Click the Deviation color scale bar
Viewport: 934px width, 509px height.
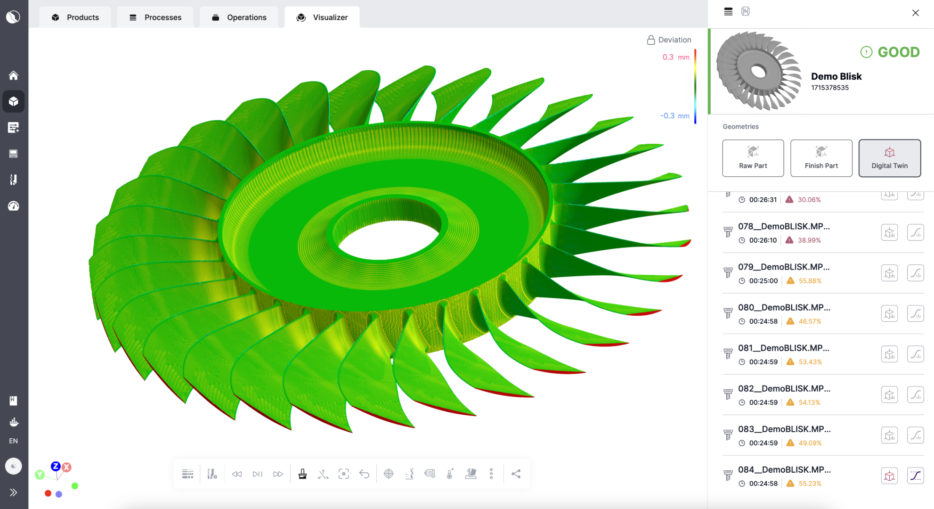pyautogui.click(x=695, y=86)
